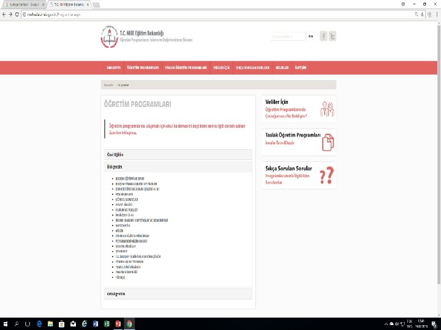Collapse the İlköğretim accordion section
441x330 pixels.
point(178,167)
